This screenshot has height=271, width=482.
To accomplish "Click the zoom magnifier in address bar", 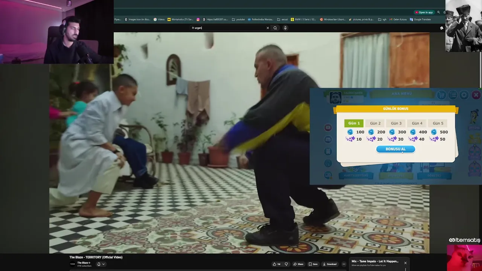I will point(438,12).
